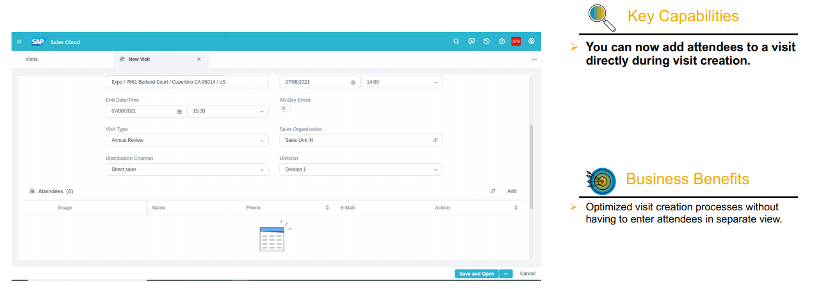
Task: Click the attendees sort icon
Action: 493,191
